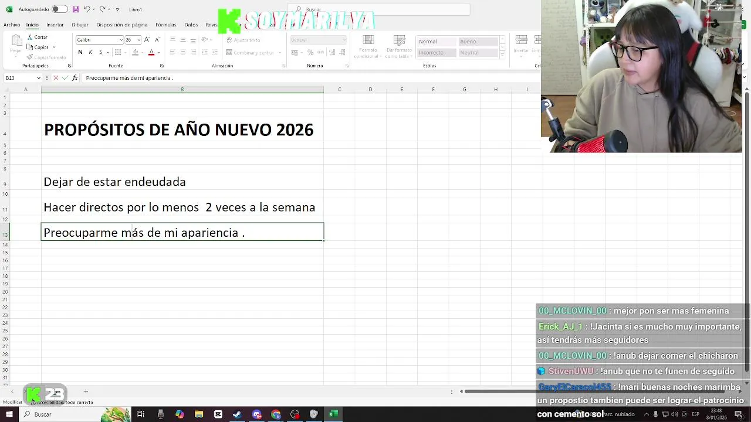Apply the percent style format

pyautogui.click(x=311, y=53)
